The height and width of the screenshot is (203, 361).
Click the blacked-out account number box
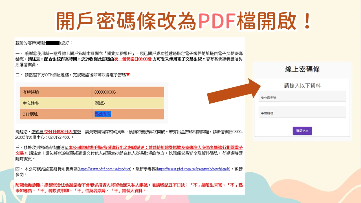click(53, 43)
